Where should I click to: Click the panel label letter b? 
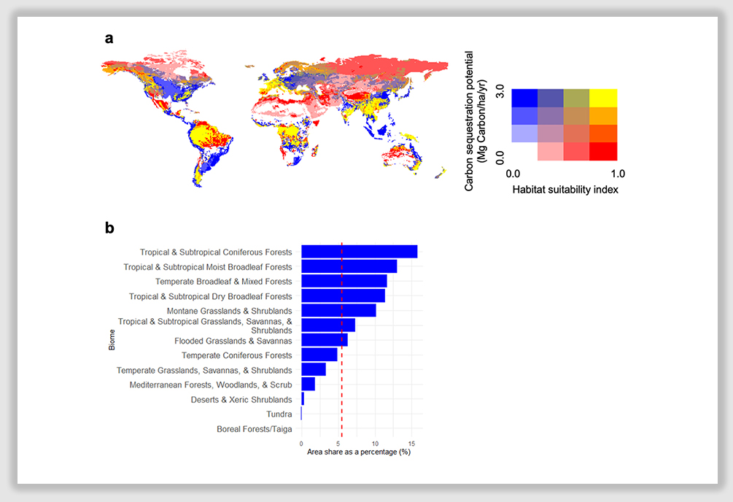pos(109,228)
